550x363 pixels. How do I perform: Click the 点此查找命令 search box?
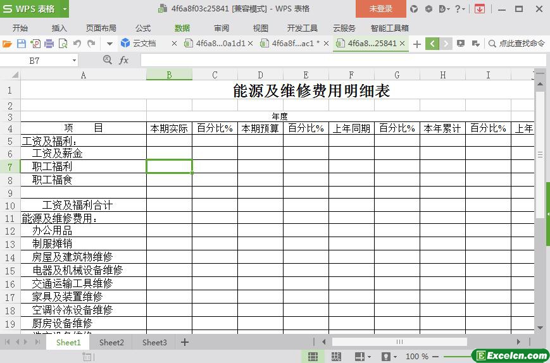click(x=517, y=44)
